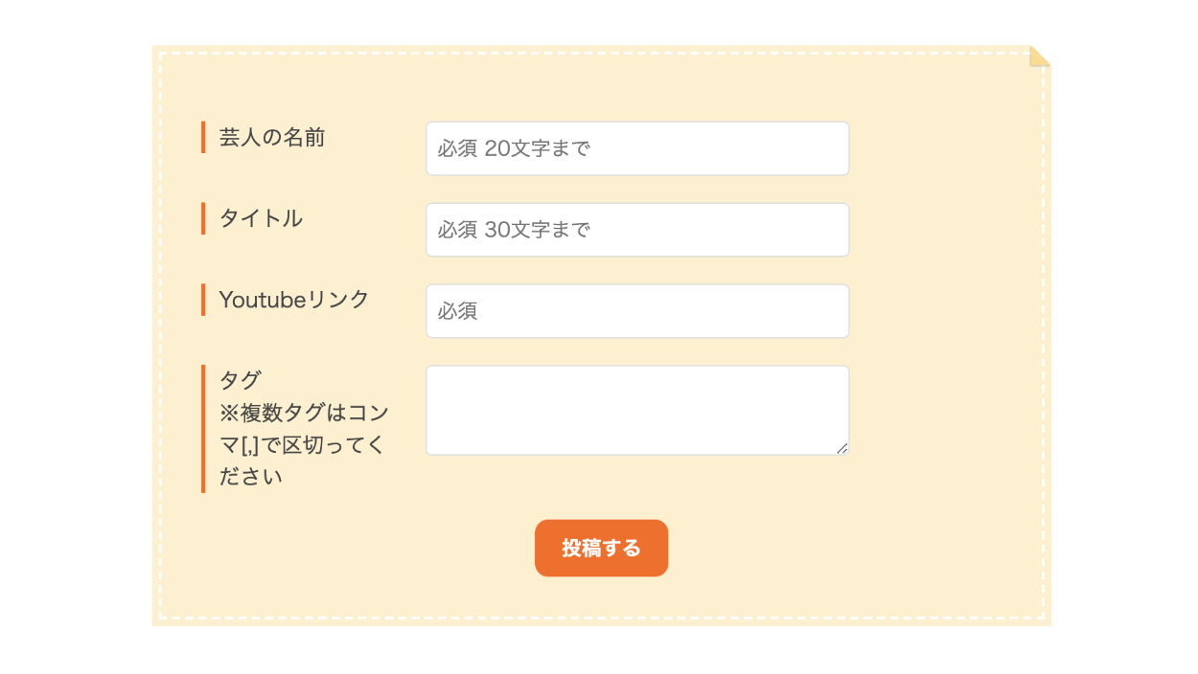Click the 芸人の名前 label text
Screen dimensions: 1198x674
click(272, 138)
